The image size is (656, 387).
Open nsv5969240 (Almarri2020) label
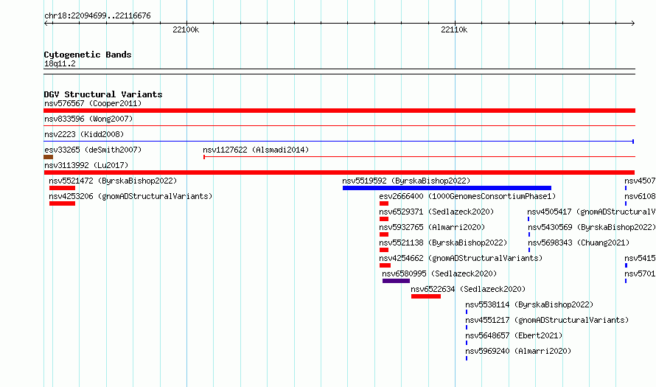(x=518, y=351)
